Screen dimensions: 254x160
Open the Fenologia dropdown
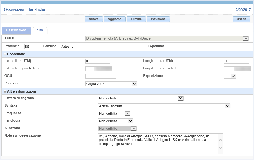tap(130, 121)
